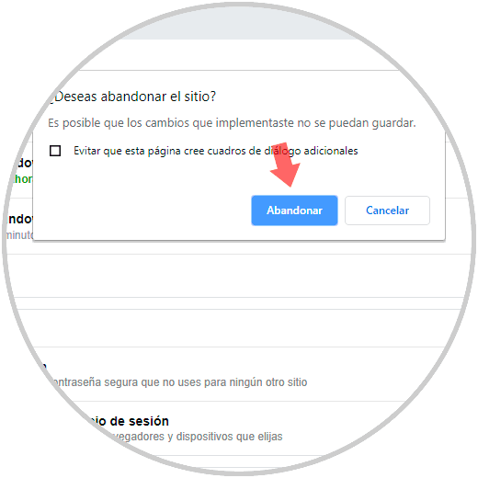Click the blank white row above the 'contraseña segura' row
This screenshot has width=478, height=478.
[239, 328]
